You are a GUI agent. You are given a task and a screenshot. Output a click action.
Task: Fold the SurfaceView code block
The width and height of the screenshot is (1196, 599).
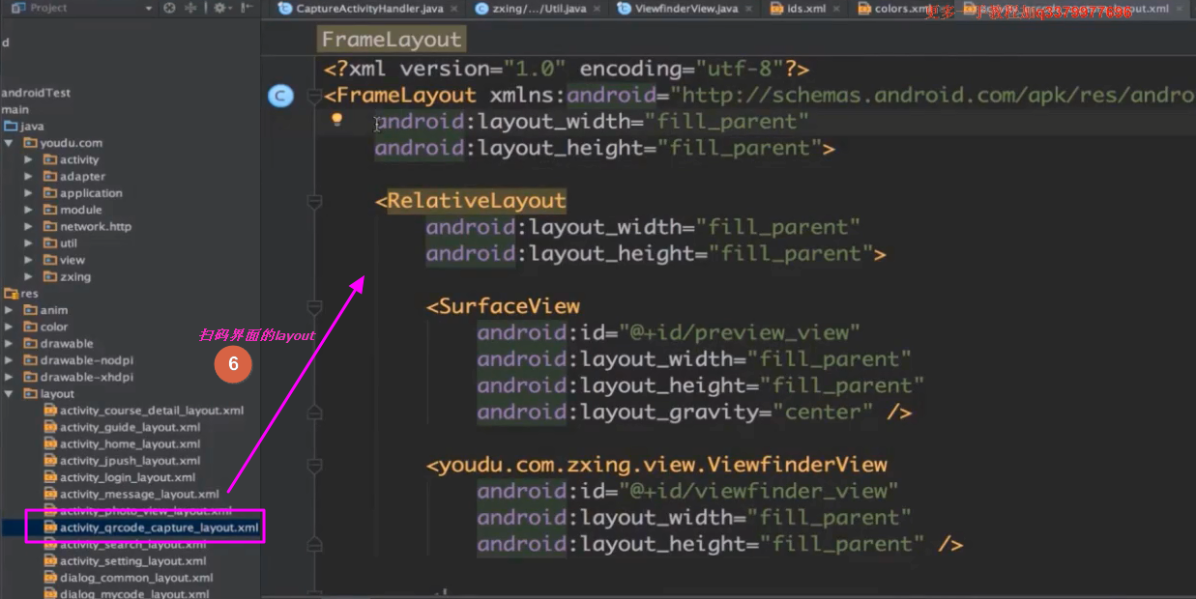(313, 307)
